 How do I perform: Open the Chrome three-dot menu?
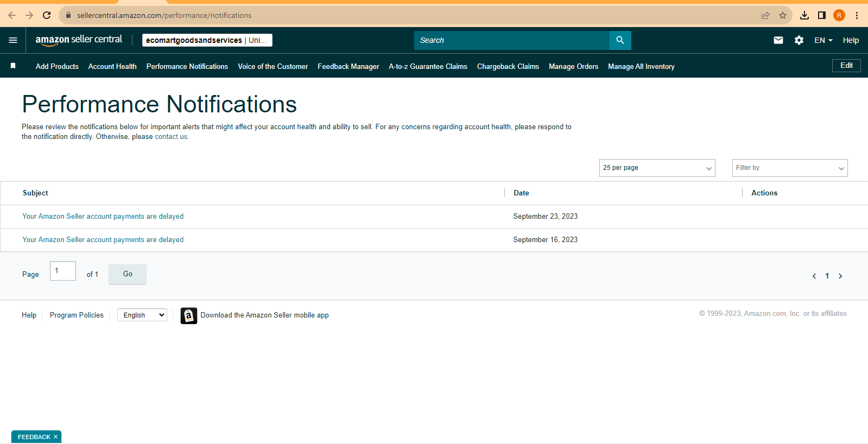tap(857, 15)
